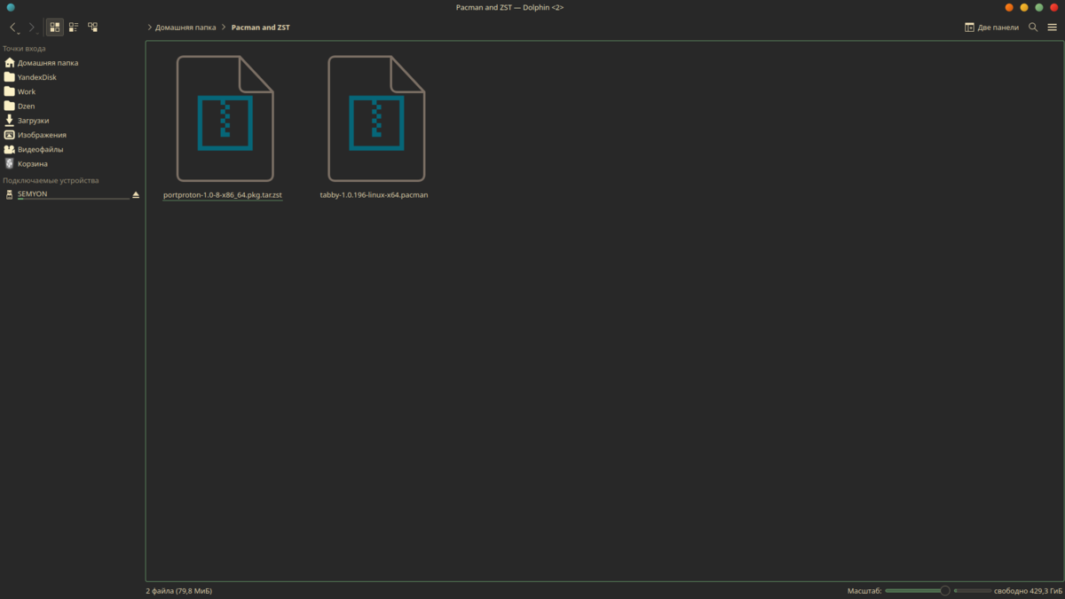This screenshot has height=599, width=1065.
Task: Click free space capacity bar
Action: [973, 590]
